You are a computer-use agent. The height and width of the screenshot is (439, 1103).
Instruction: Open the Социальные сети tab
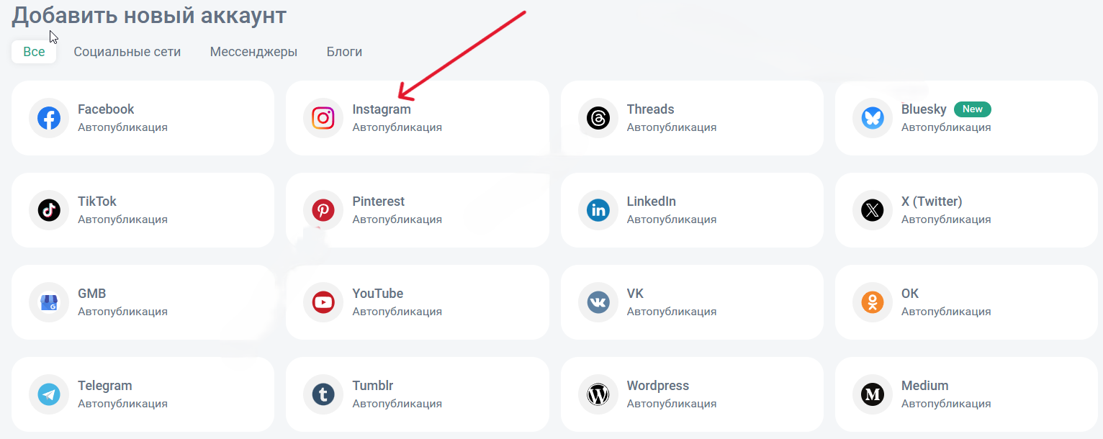point(127,52)
